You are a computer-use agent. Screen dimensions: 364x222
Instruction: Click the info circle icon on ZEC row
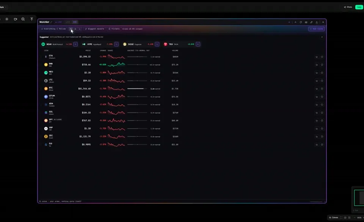click(x=322, y=136)
